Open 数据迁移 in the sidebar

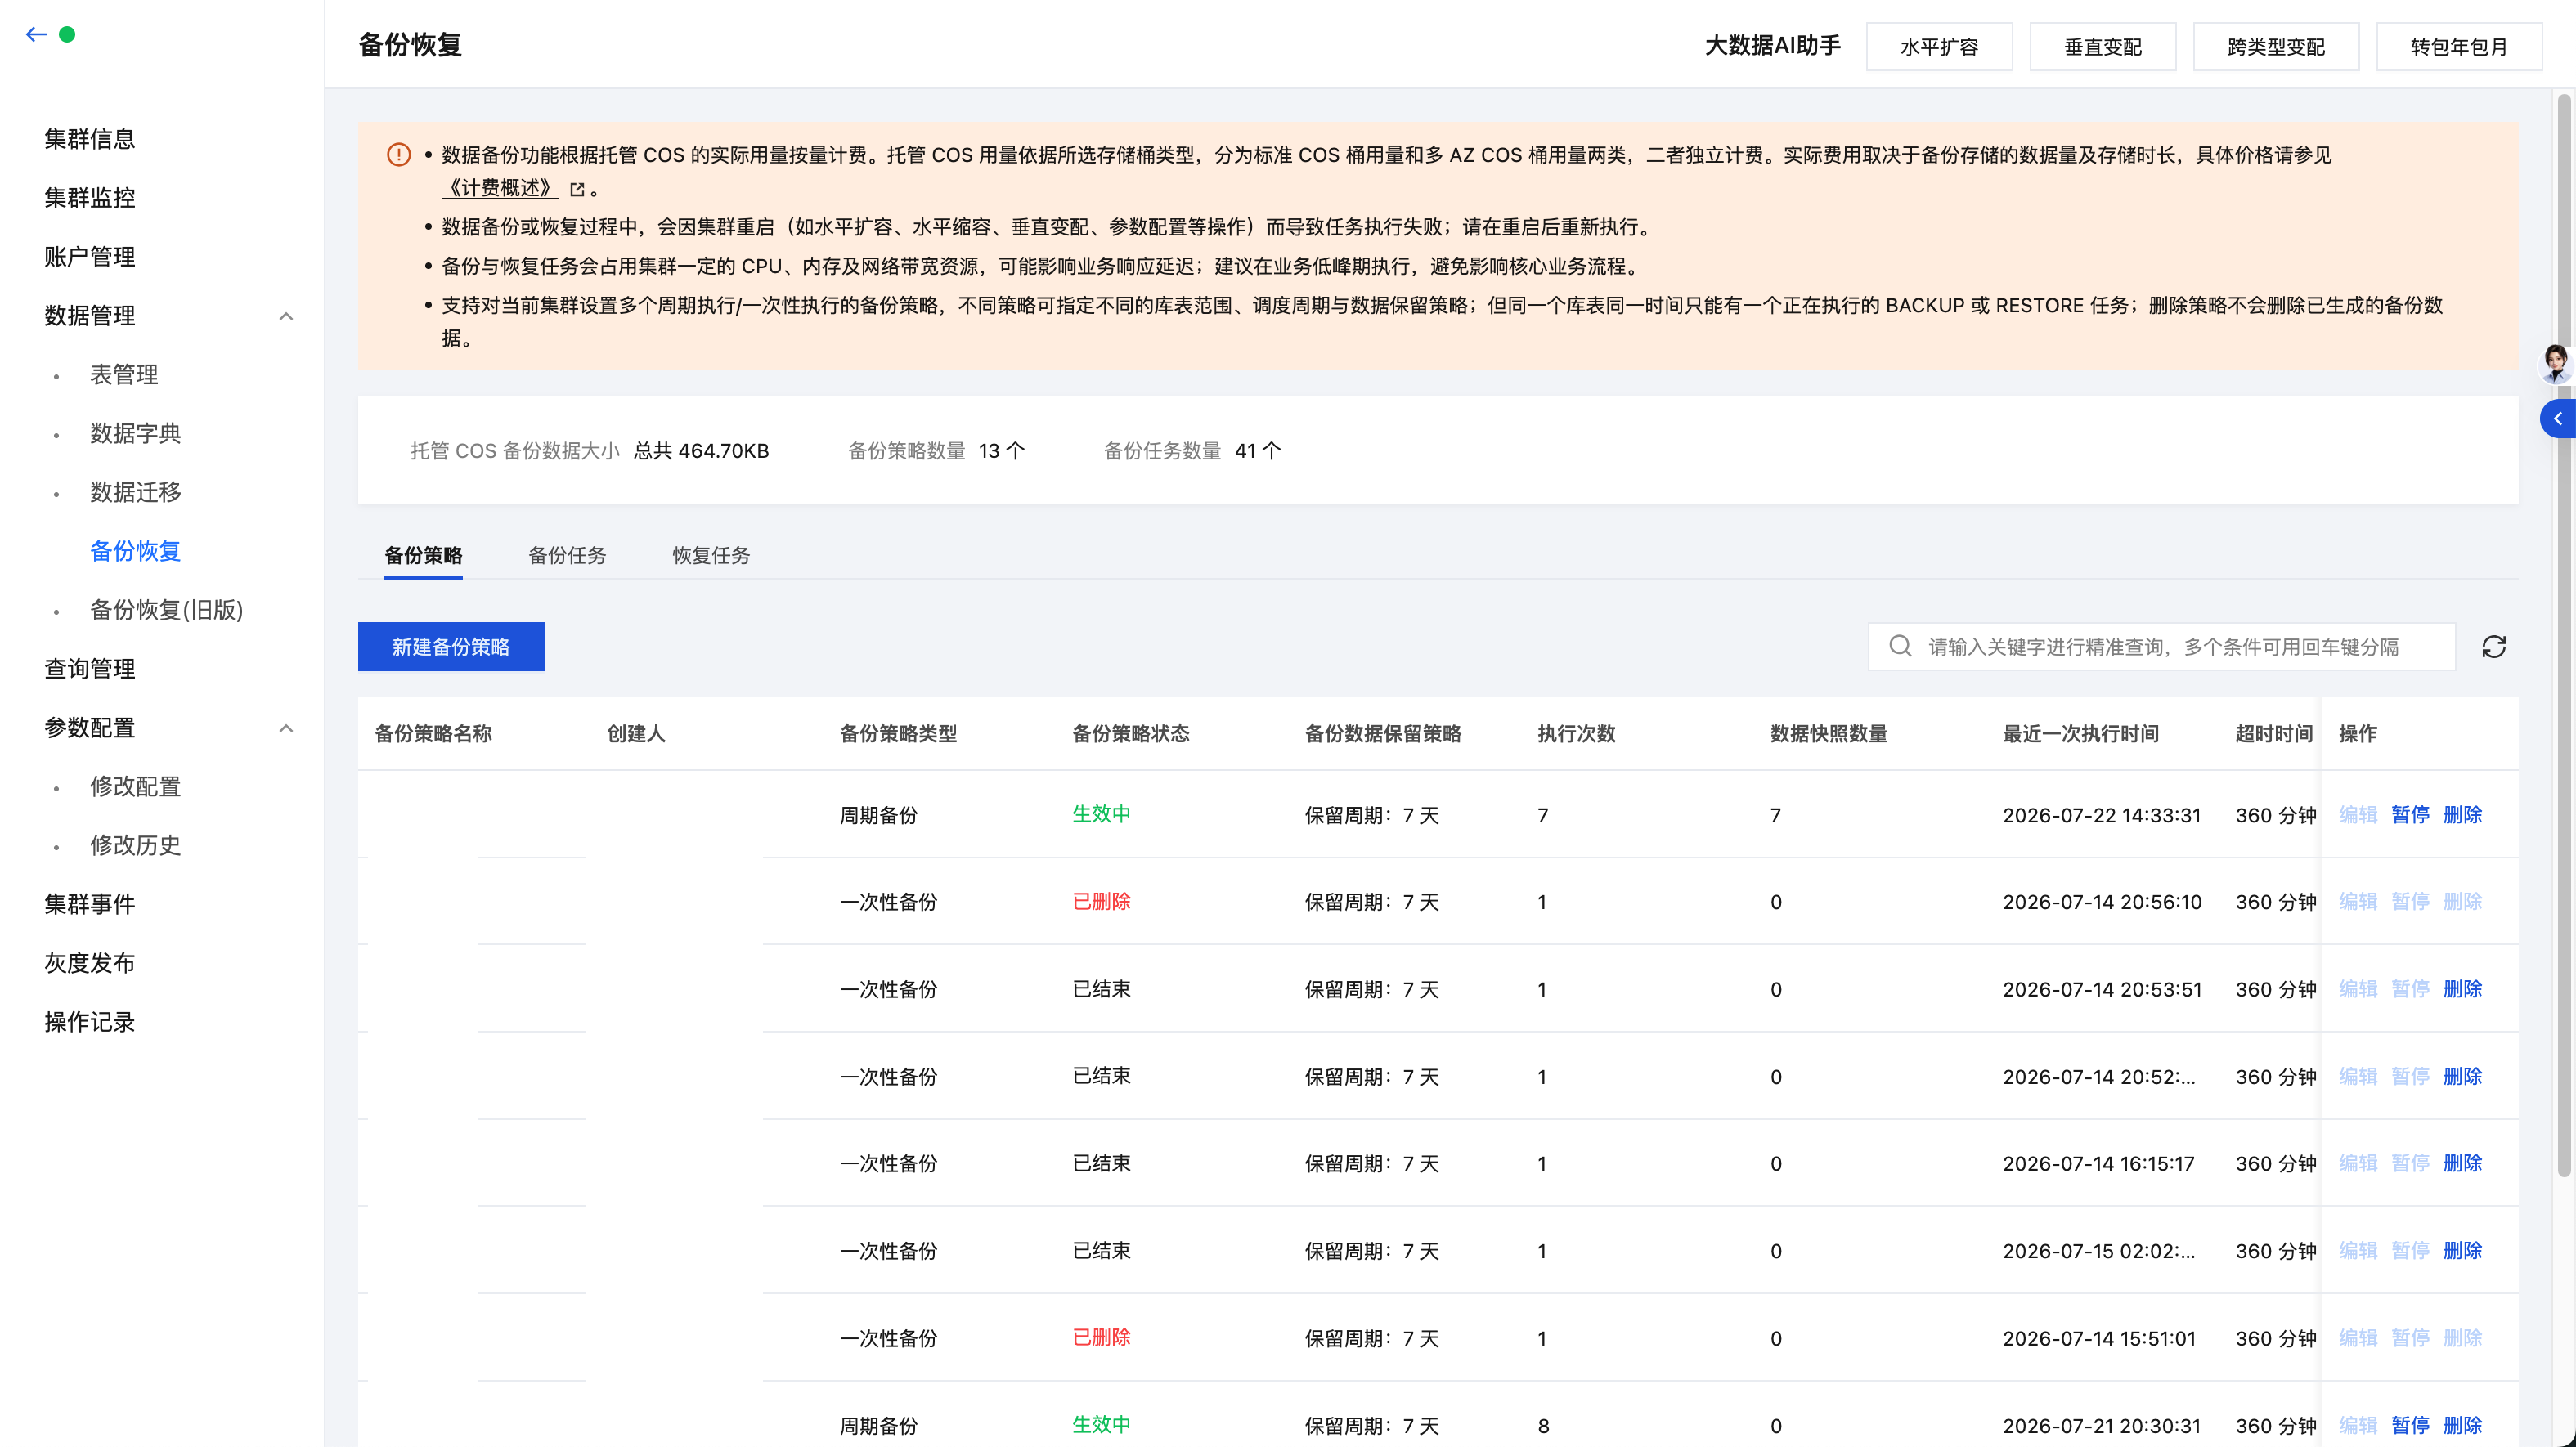point(135,492)
